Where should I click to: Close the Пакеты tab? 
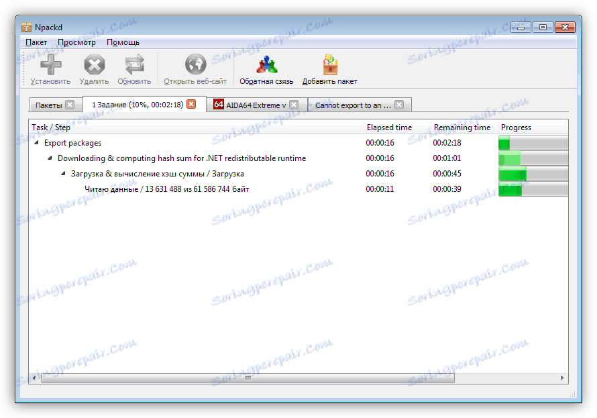click(70, 105)
